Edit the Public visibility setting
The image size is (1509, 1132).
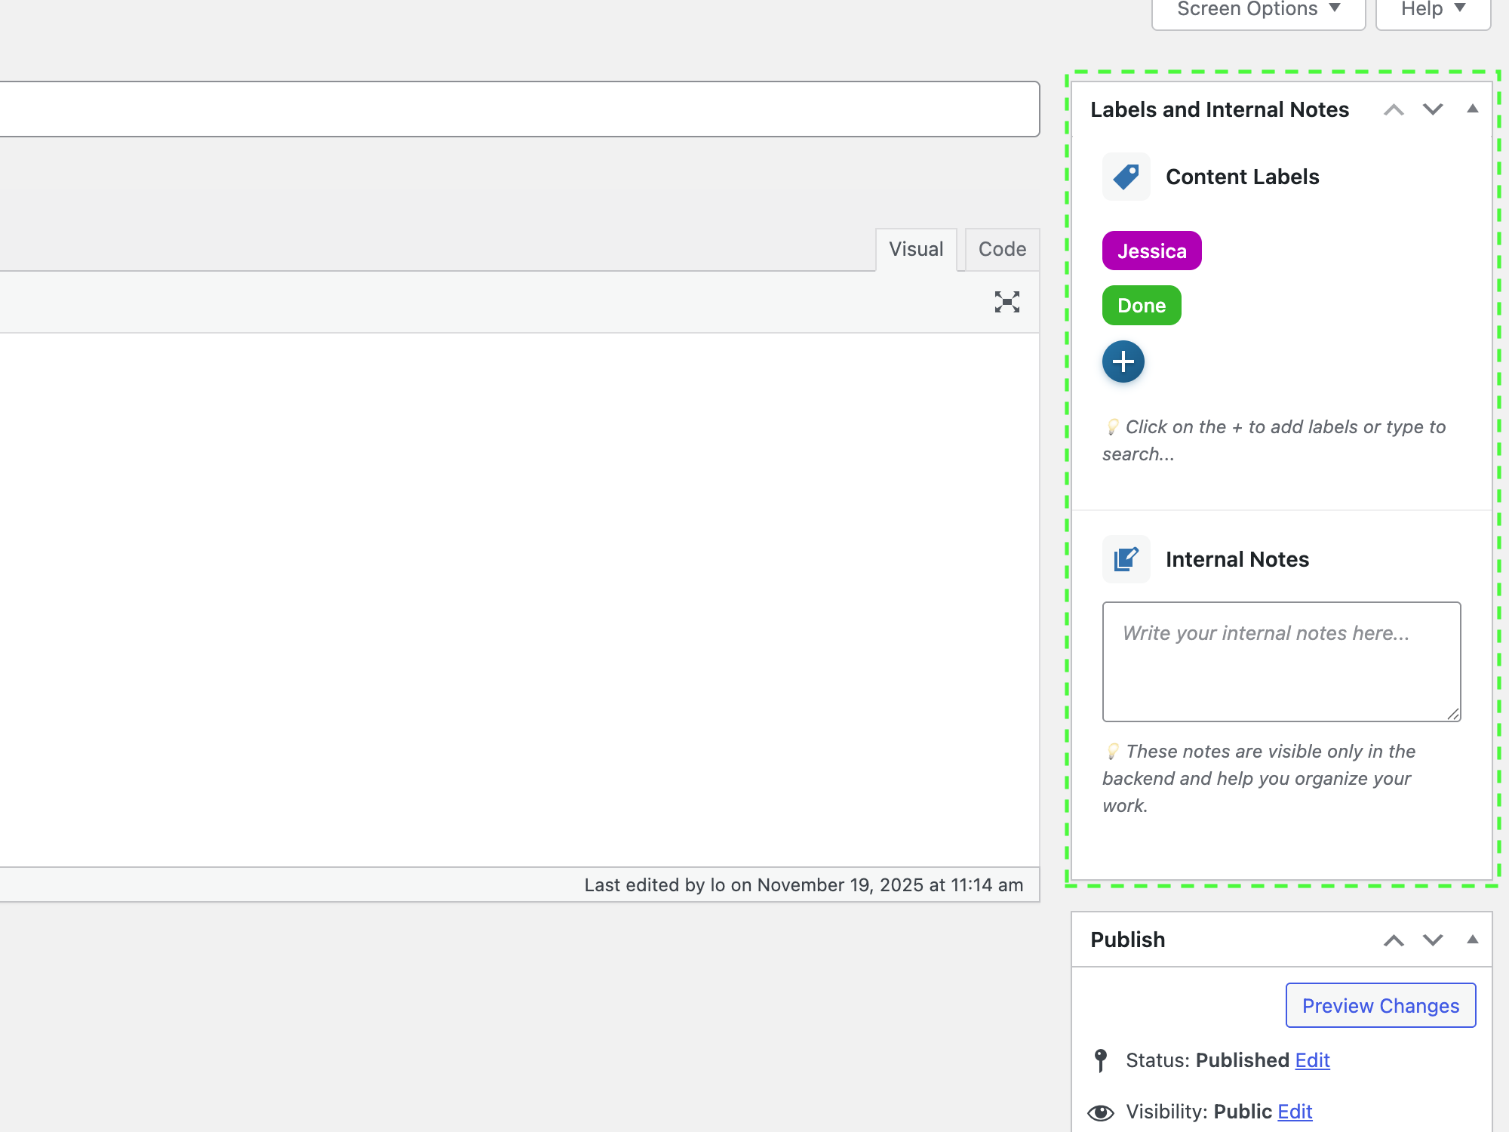coord(1294,1112)
